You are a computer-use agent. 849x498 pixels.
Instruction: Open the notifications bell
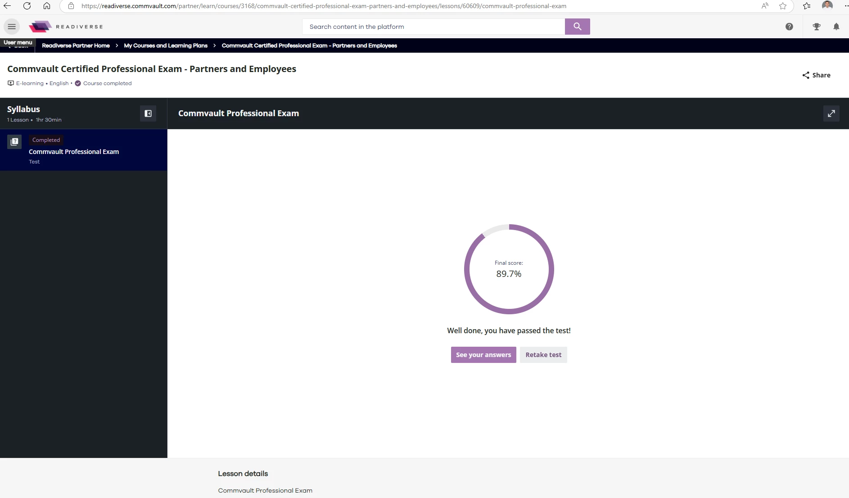point(836,27)
